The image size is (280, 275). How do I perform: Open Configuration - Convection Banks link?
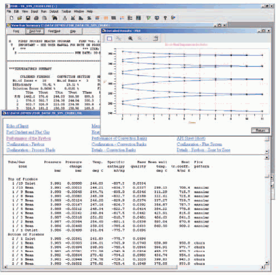pos(119,144)
